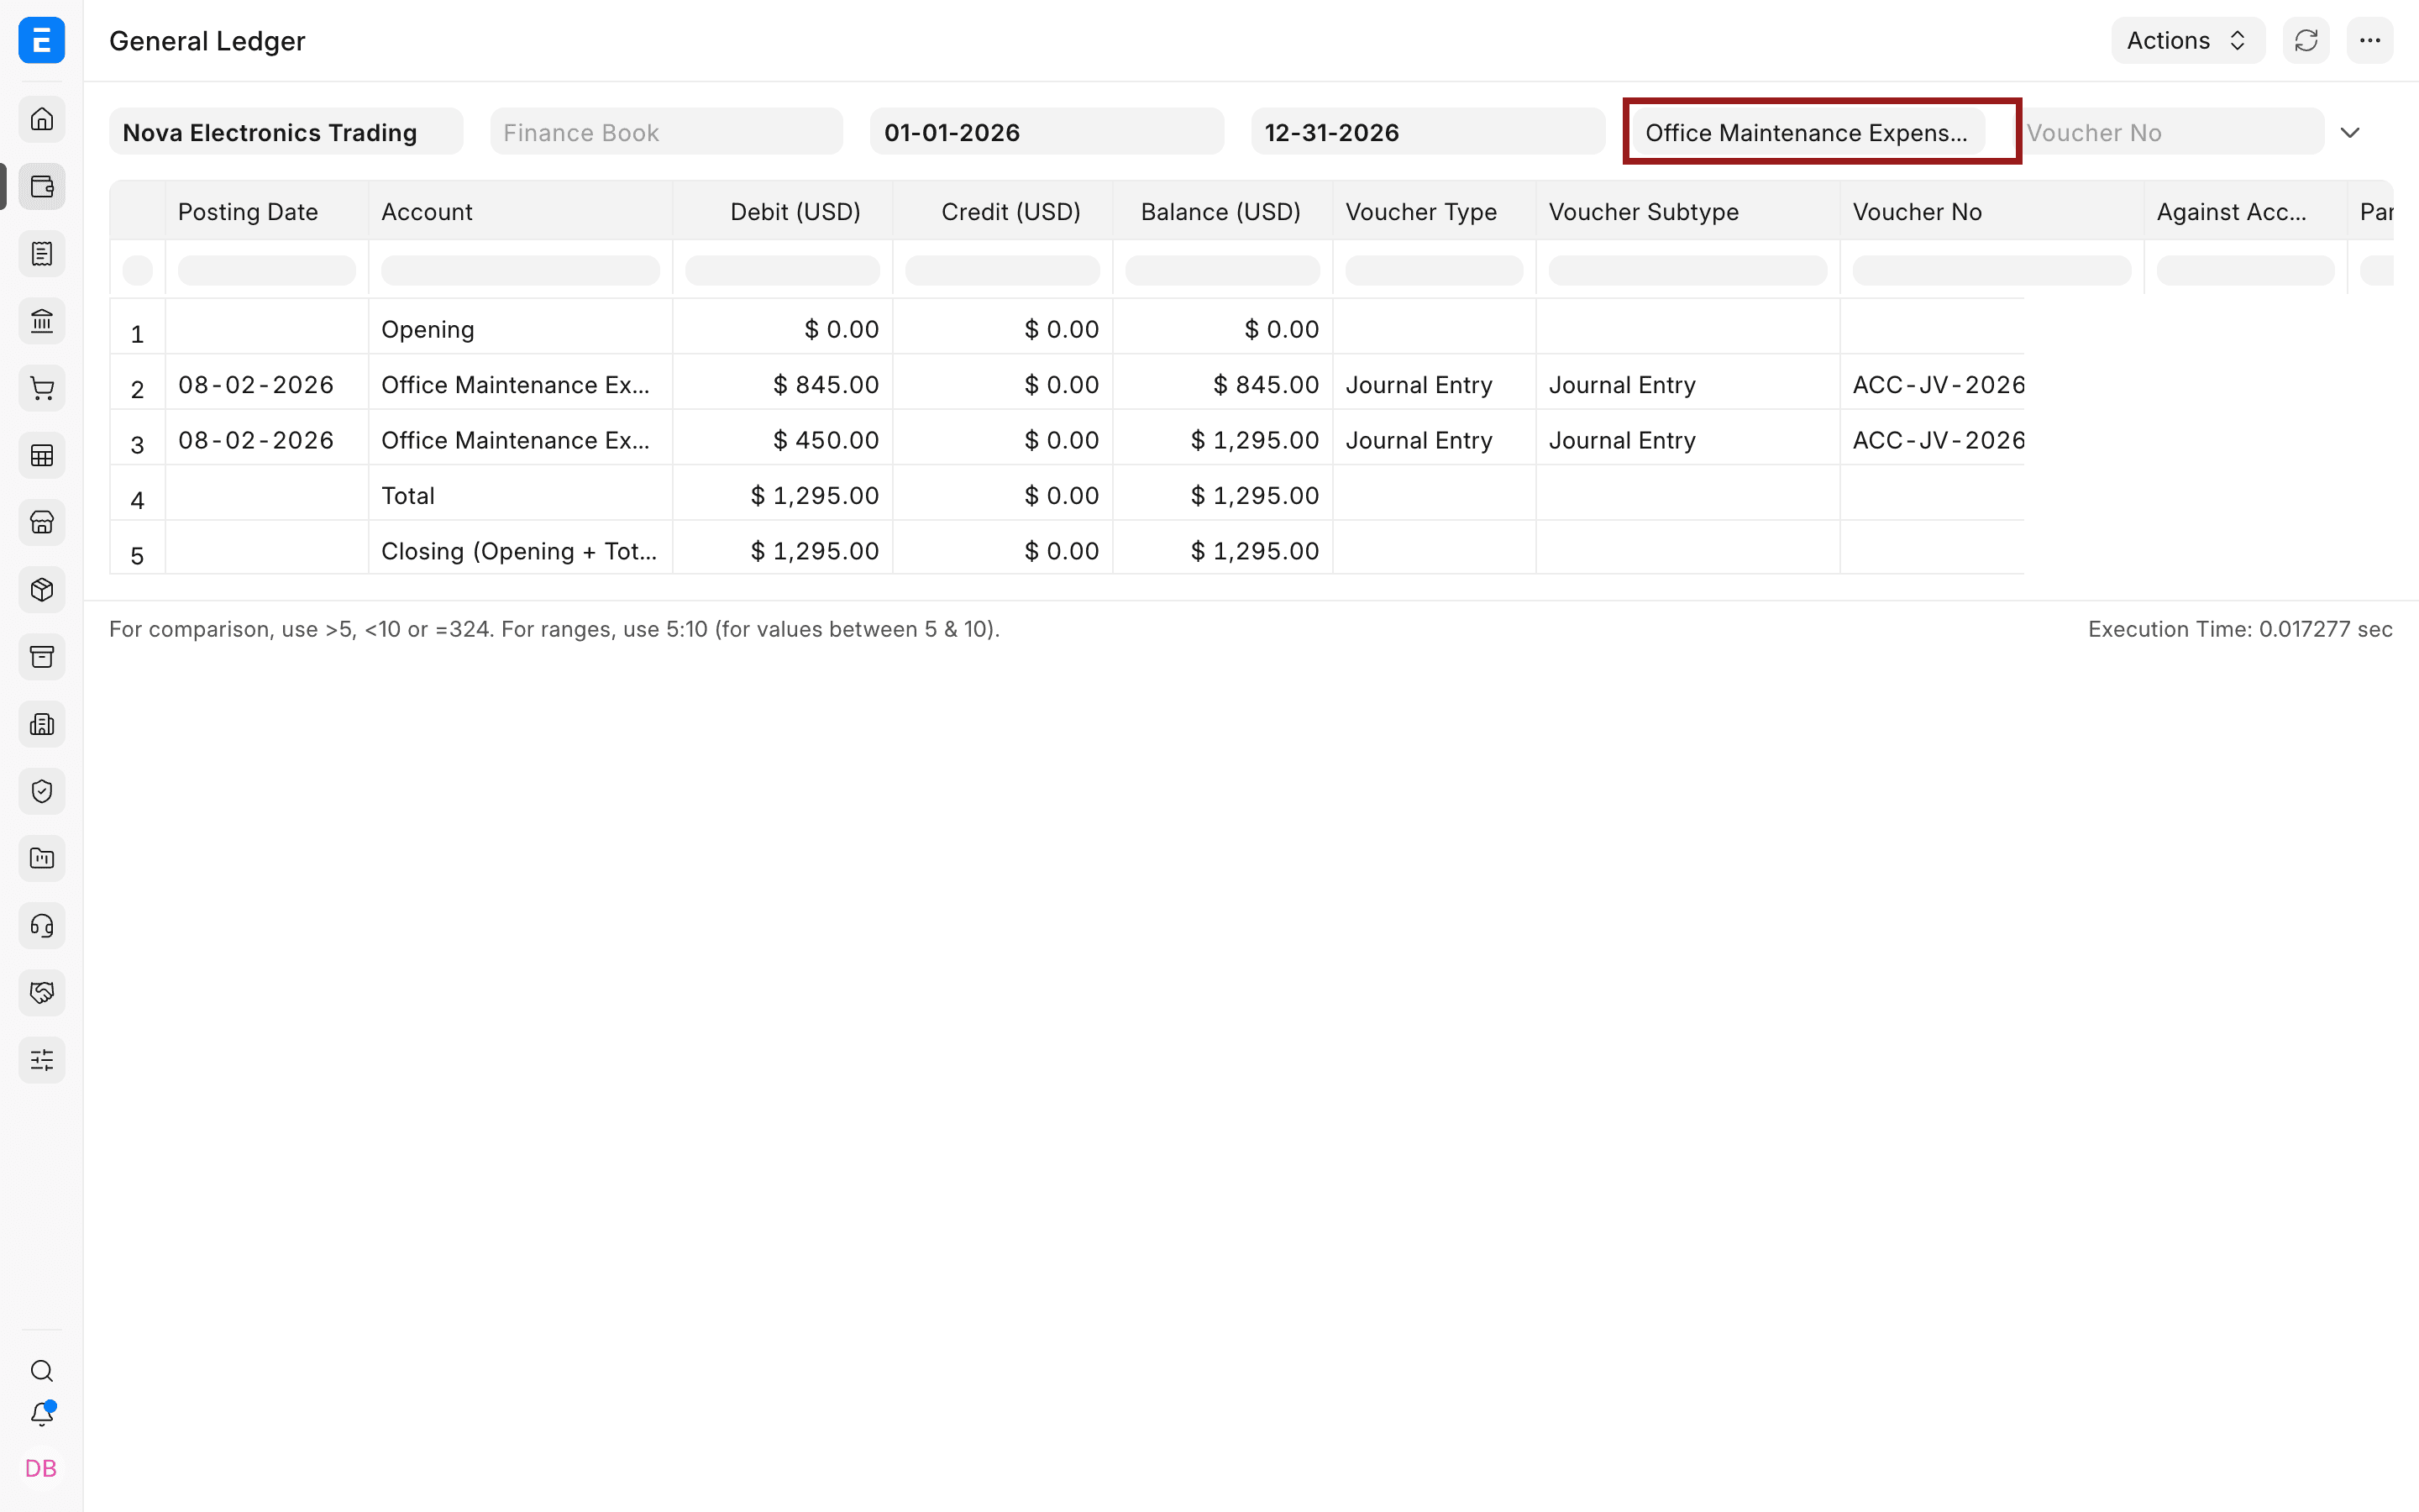Click the $ 845.00 debit cell

(x=783, y=384)
